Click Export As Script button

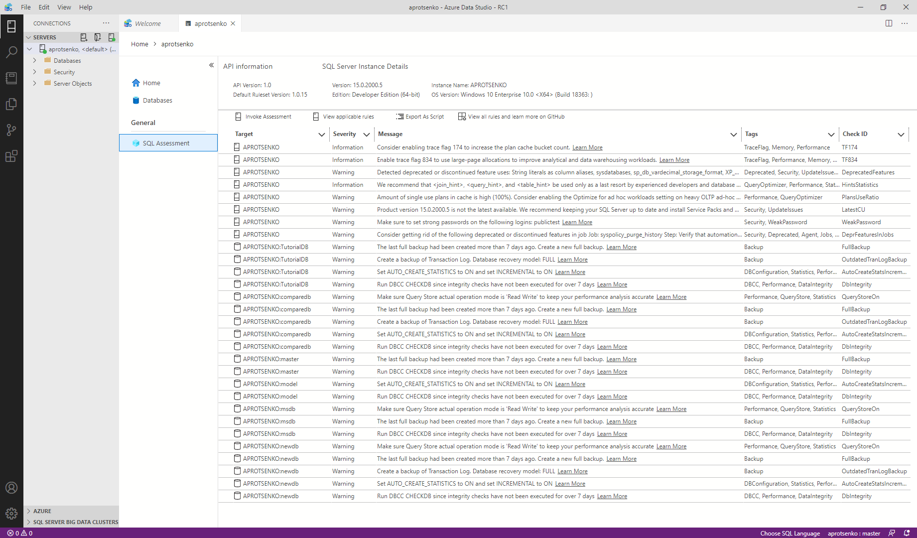(420, 117)
